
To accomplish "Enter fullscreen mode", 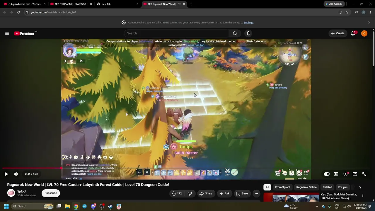I will [364, 174].
